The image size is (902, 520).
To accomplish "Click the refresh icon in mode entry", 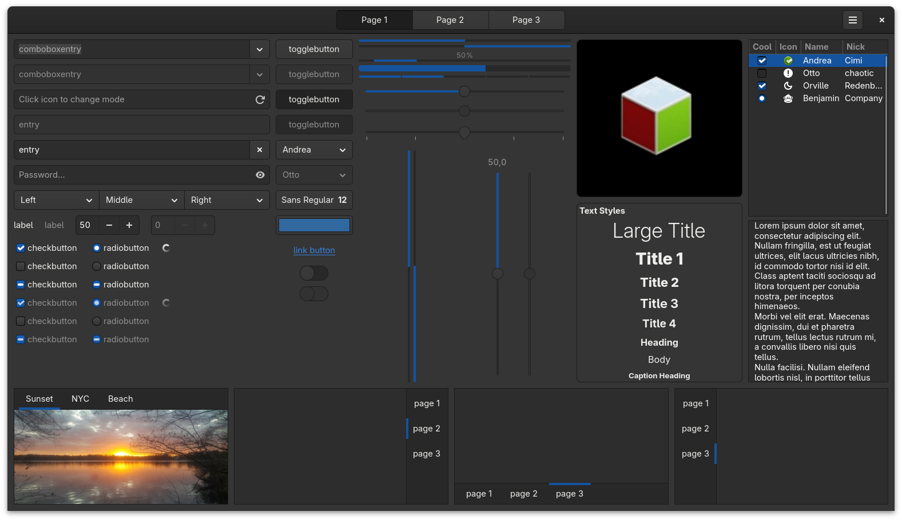I will coord(260,99).
